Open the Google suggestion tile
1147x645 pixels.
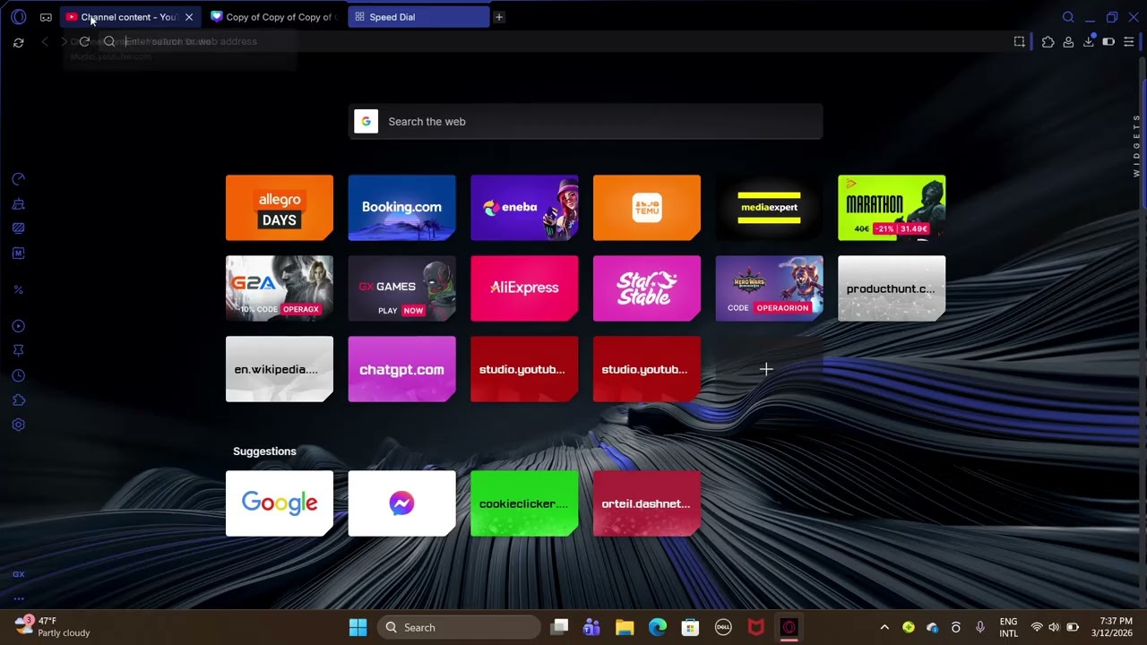280,503
